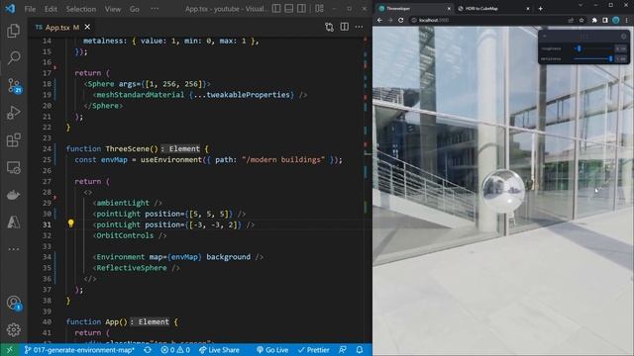The height and width of the screenshot is (356, 634).
Task: Open the File menu
Action: (x=30, y=9)
